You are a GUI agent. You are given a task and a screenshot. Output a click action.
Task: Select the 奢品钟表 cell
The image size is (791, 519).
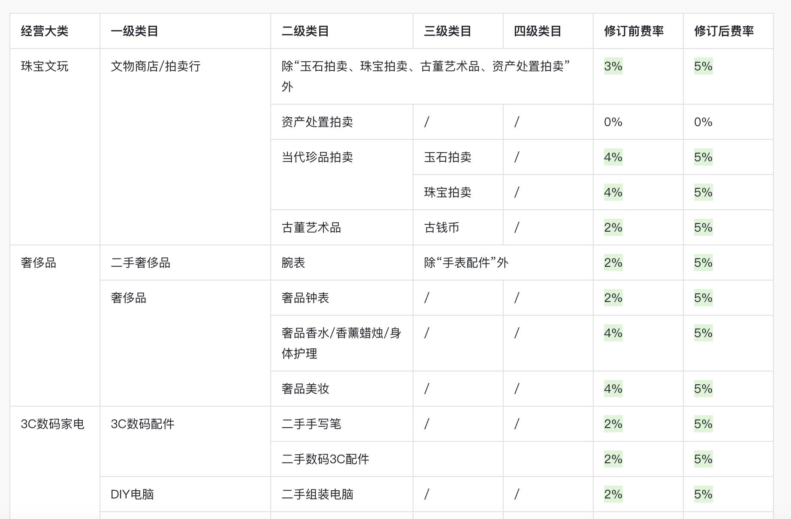coord(305,298)
